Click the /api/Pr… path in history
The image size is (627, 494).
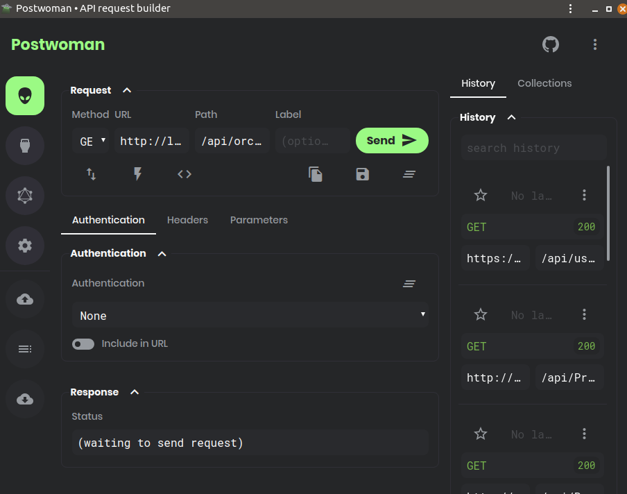[x=569, y=377]
